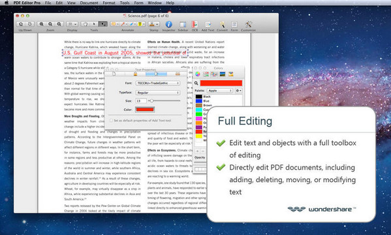Toggle the Sidebar toolbar icon
The image size is (391, 235).
[x=183, y=24]
